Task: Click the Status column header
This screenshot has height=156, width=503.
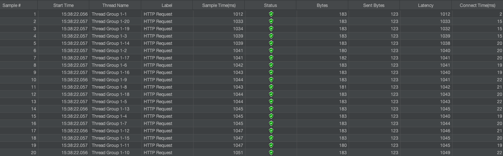Action: [x=270, y=5]
